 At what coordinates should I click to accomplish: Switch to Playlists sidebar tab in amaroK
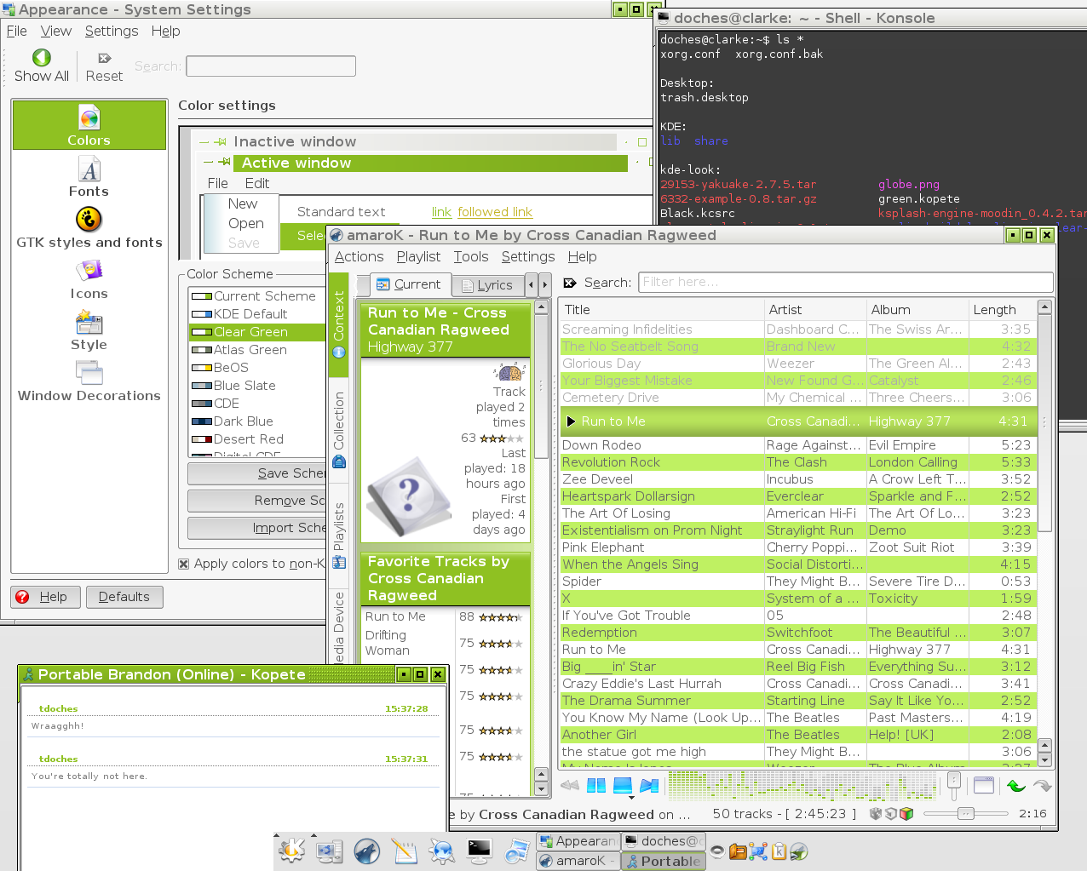[x=338, y=536]
